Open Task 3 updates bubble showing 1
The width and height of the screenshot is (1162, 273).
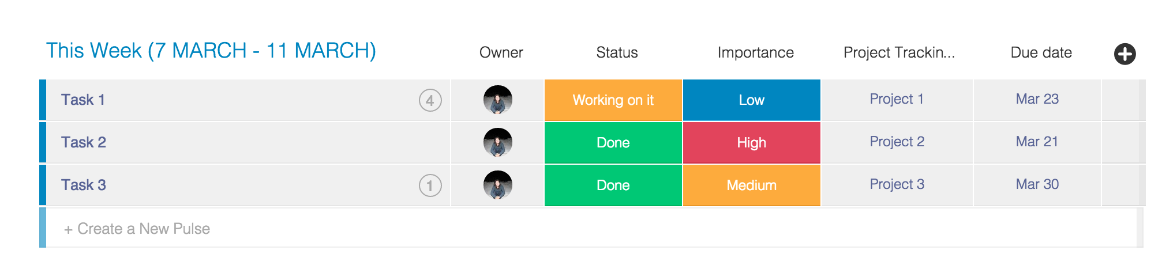point(430,185)
